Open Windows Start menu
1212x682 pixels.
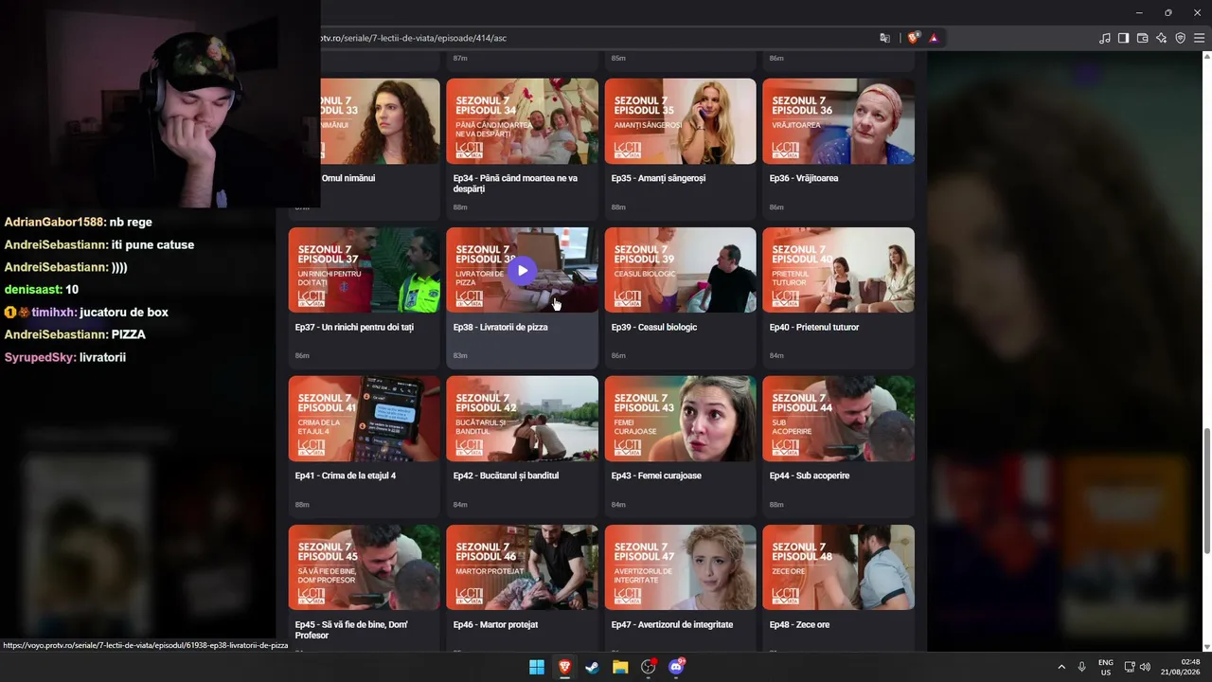(537, 667)
